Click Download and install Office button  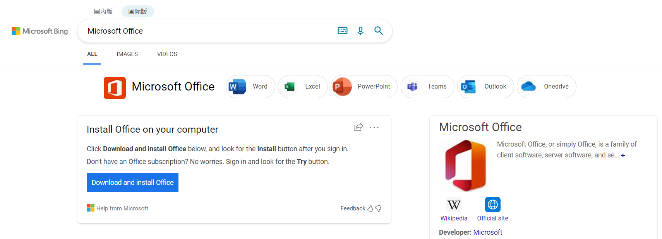133,183
